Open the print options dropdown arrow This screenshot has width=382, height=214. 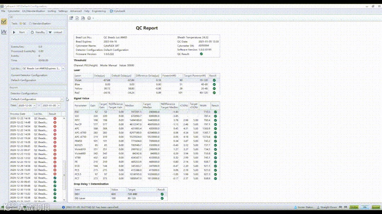[93, 18]
